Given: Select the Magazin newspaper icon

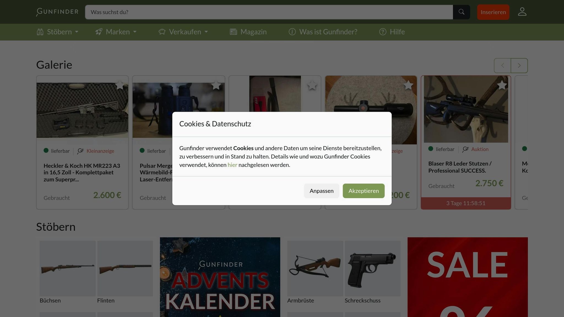Looking at the screenshot, I should click(x=233, y=32).
